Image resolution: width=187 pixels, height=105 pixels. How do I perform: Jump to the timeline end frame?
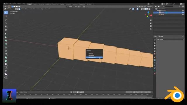pos(83,92)
